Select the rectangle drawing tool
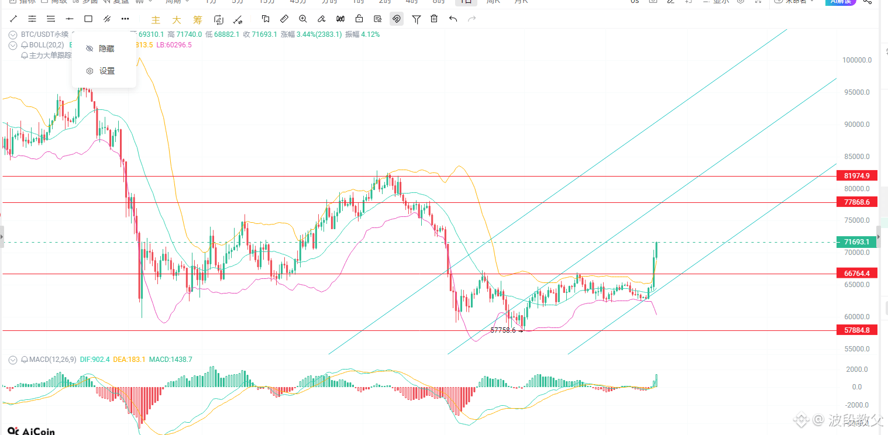The width and height of the screenshot is (888, 435). [88, 19]
